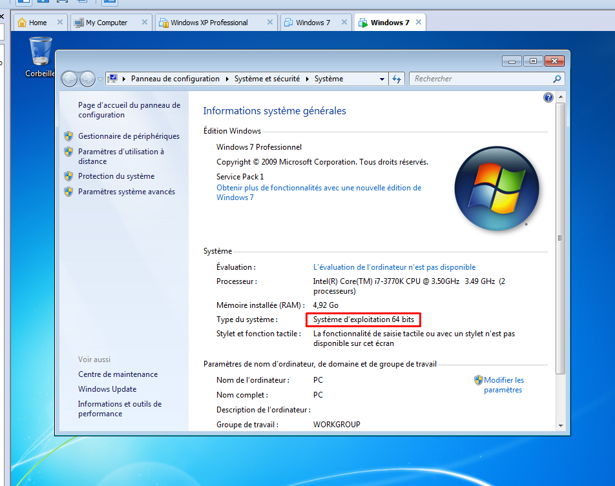Click the scrollbar down arrow
This screenshot has width=615, height=486.
click(x=561, y=425)
